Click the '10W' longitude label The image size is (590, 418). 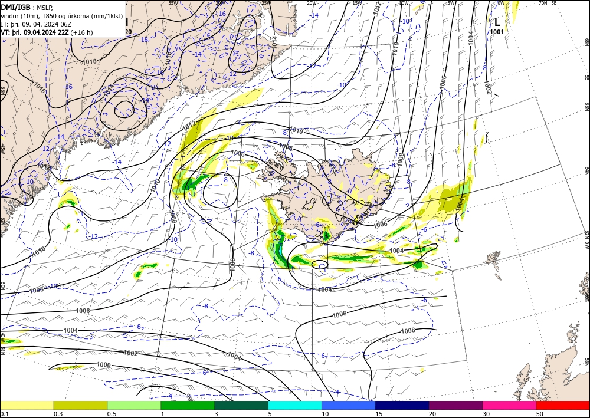(x=404, y=3)
